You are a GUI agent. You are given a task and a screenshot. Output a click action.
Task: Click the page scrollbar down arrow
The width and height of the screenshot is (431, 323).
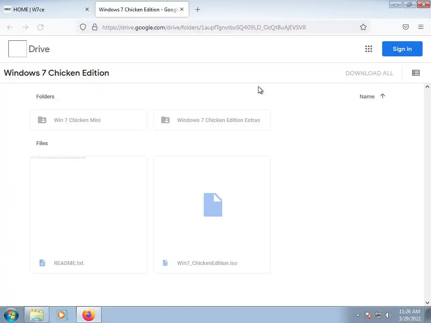coord(427,303)
